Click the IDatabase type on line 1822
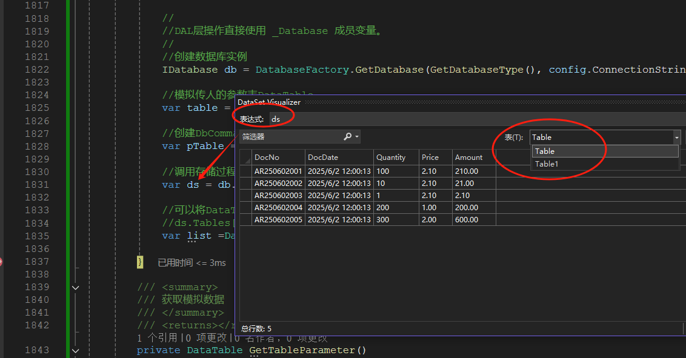Image resolution: width=686 pixels, height=358 pixels. [190, 70]
